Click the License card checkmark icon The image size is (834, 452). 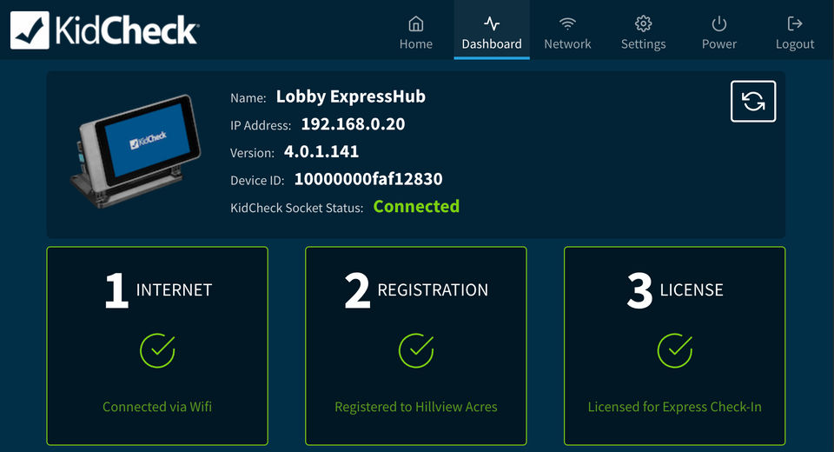coord(674,350)
